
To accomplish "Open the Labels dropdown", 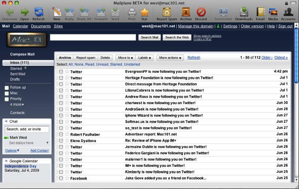I will [144, 58].
